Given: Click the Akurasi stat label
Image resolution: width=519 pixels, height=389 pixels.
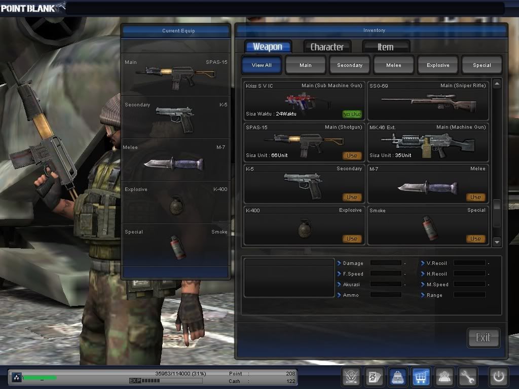Looking at the screenshot, I should point(351,285).
